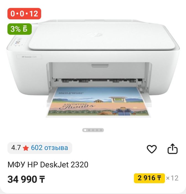Image resolution: width=186 pixels, height=194 pixels.
Task: Select the first carousel dot indicator
Action: 85,130
